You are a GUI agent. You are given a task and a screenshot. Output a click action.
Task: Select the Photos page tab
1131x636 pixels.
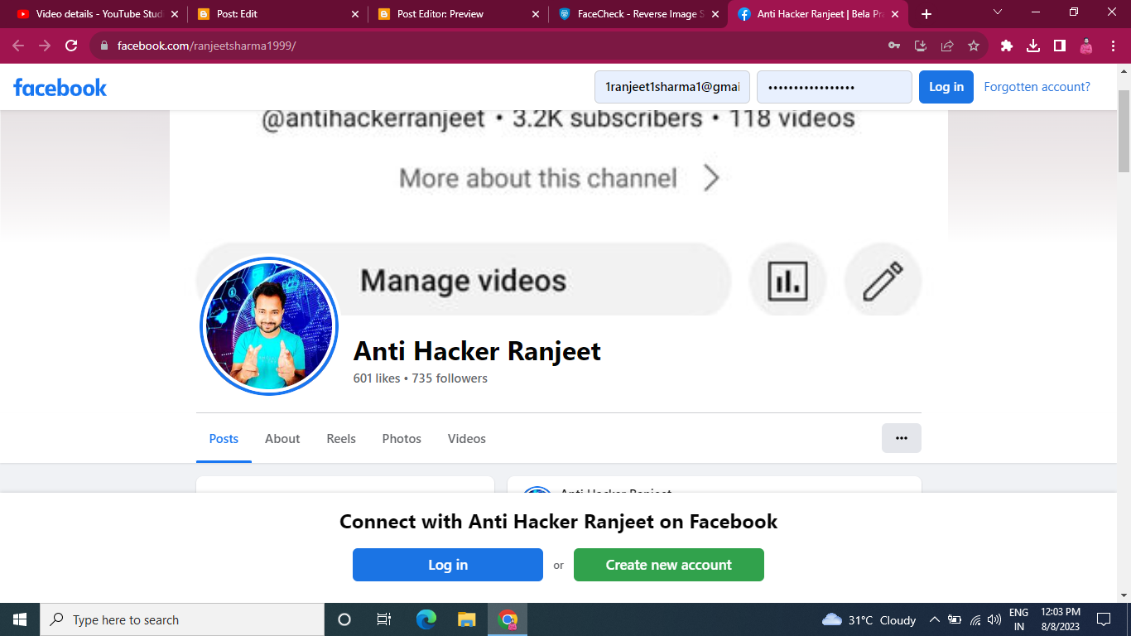402,439
